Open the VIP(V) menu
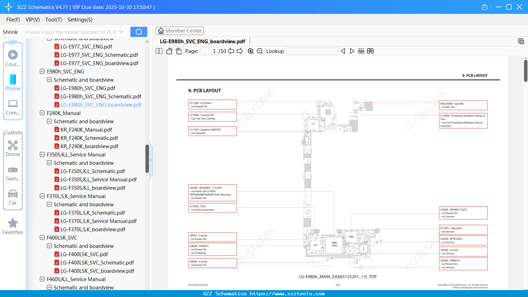 point(33,20)
